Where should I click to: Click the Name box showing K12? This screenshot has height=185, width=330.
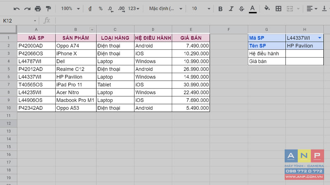pos(18,21)
